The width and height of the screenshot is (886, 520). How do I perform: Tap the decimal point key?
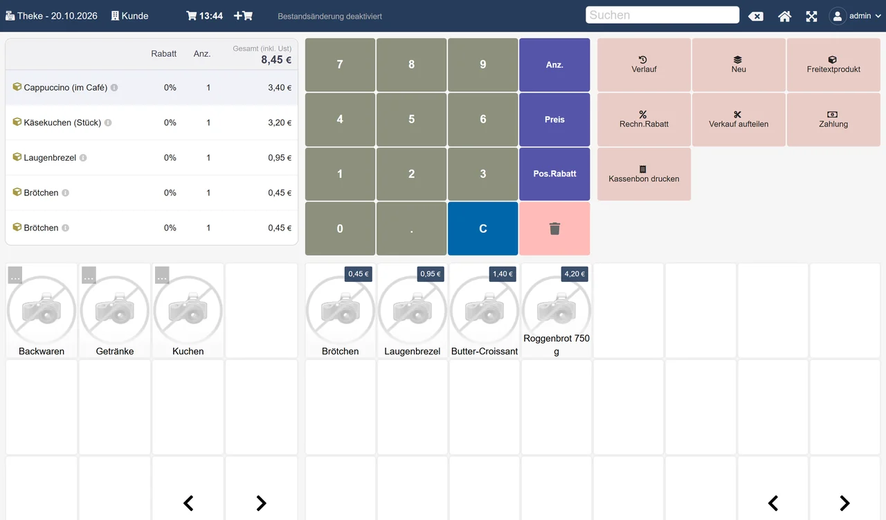411,228
